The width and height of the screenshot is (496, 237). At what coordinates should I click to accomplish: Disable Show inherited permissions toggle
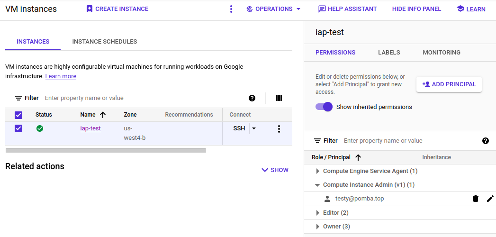(x=324, y=107)
